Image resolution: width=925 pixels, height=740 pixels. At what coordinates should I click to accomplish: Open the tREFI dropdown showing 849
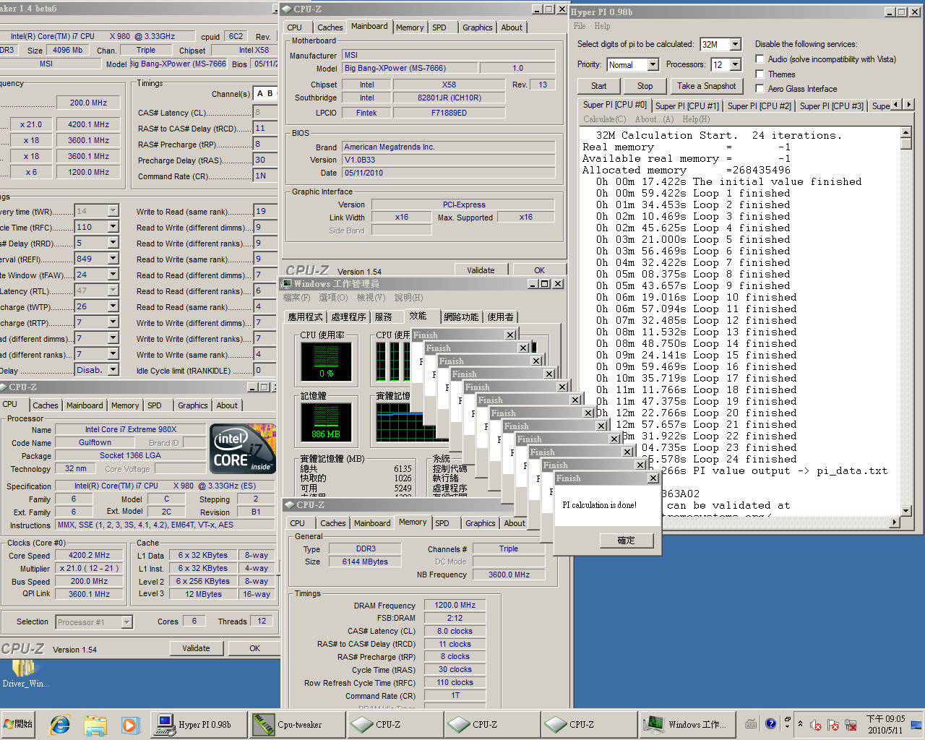(x=113, y=259)
